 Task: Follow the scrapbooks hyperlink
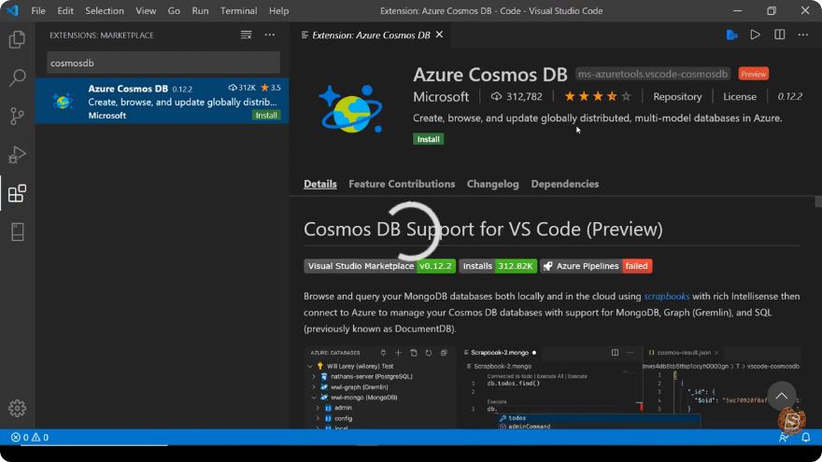[x=666, y=296]
